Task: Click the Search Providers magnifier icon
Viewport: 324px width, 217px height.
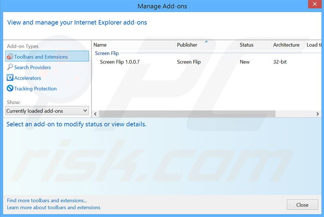Action: [x=10, y=67]
